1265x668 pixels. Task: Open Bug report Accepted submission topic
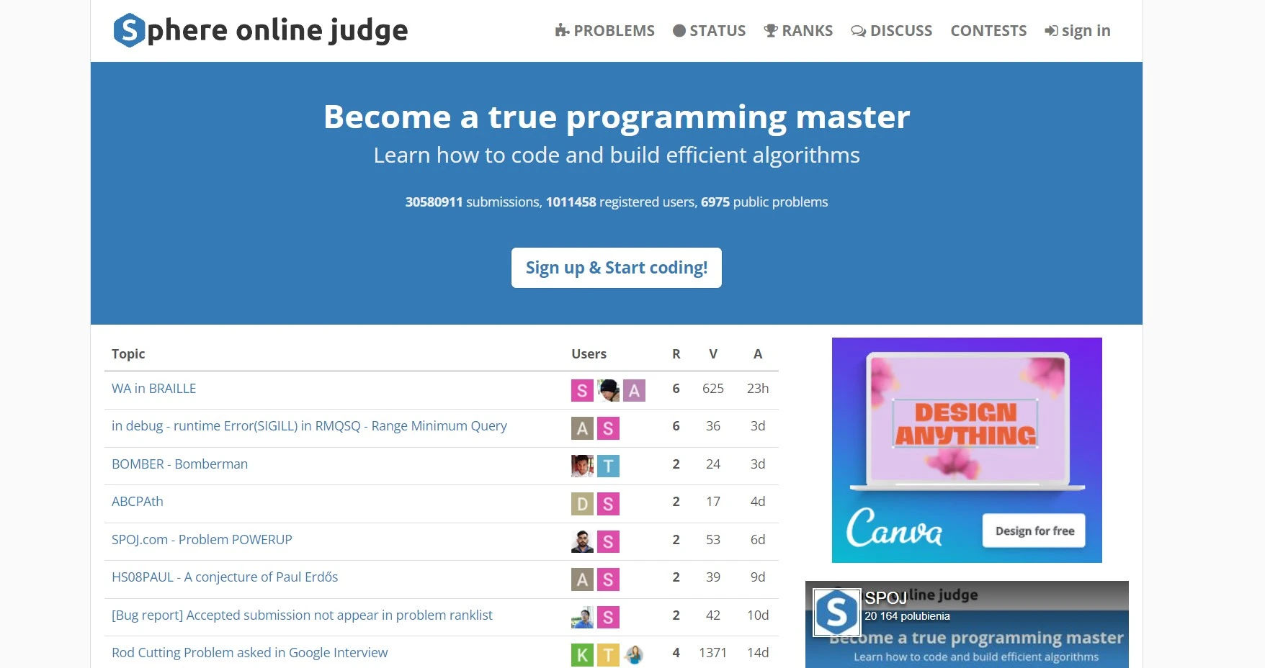(x=302, y=615)
